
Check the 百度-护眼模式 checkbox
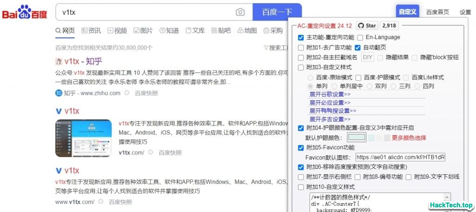point(358,78)
